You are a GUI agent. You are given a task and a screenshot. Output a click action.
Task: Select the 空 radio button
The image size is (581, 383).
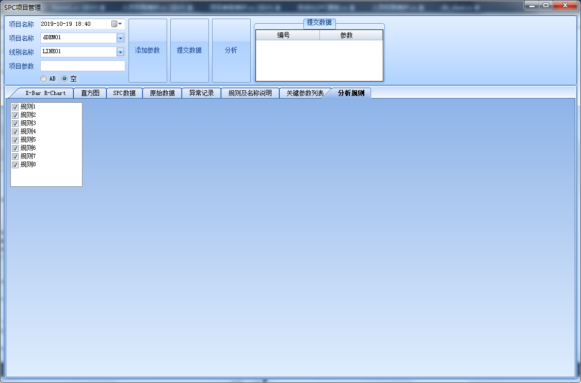pos(64,78)
